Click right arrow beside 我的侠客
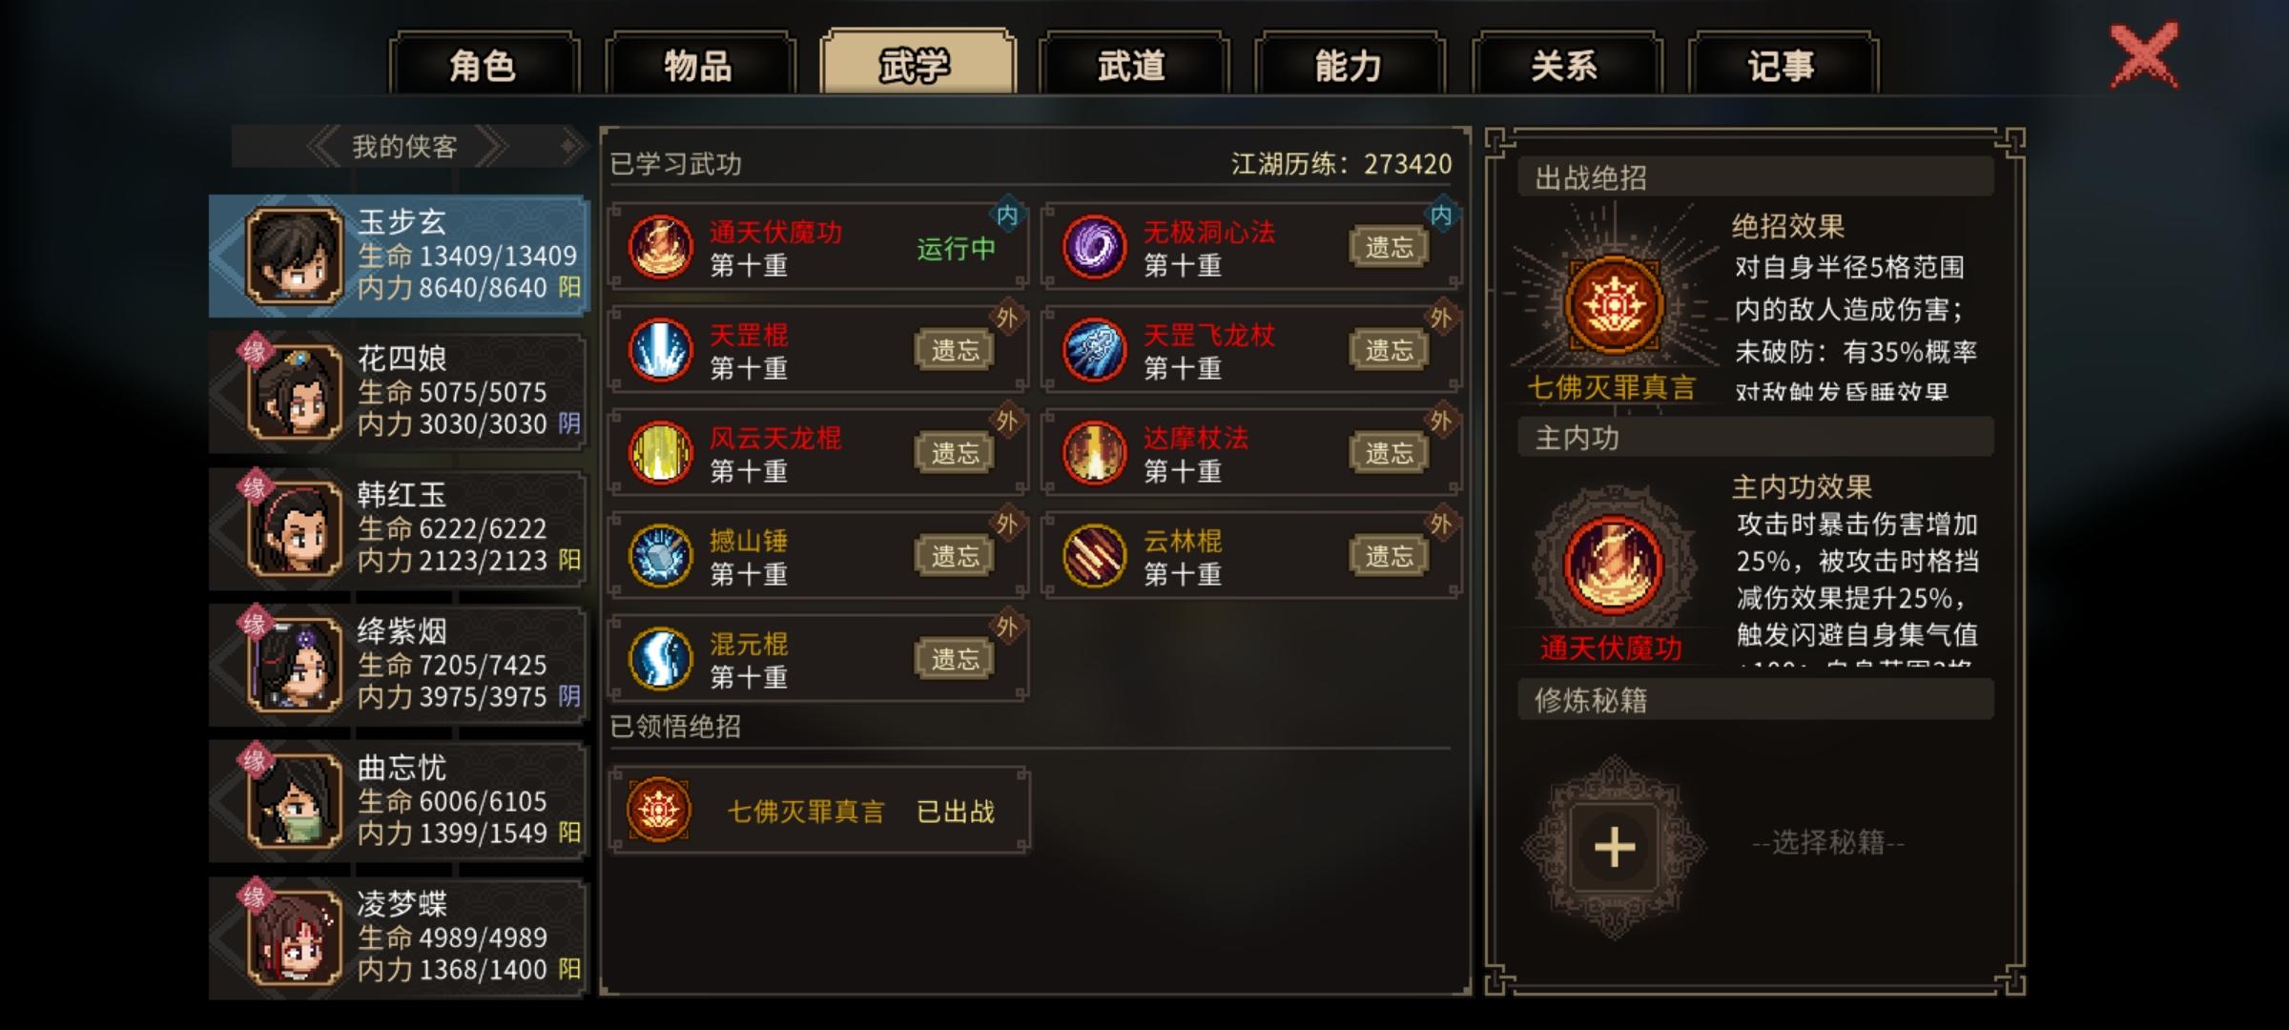The height and width of the screenshot is (1030, 2289). (490, 147)
